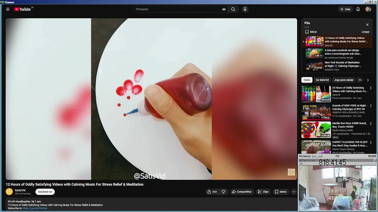Open the SatisVid channel avatar

pyautogui.click(x=9, y=192)
